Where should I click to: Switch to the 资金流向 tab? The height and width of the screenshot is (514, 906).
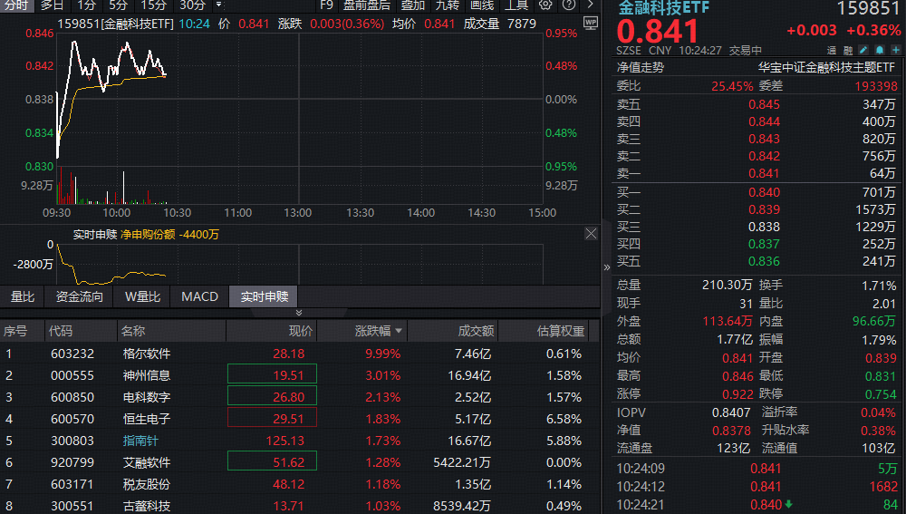(80, 296)
